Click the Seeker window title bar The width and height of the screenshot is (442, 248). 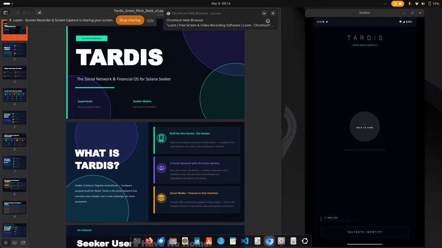[x=365, y=13]
